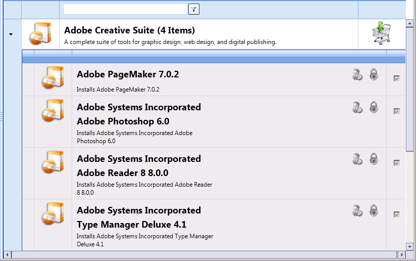The image size is (416, 261).
Task: Click the vertical scrollbar down arrow
Action: (409, 246)
